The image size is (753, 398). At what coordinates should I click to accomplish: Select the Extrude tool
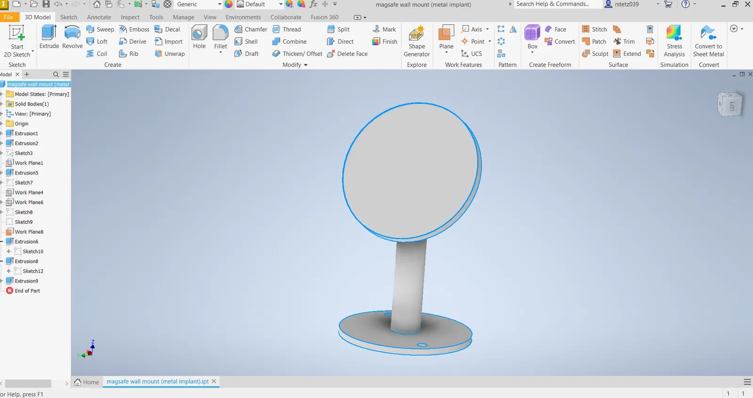coord(49,38)
